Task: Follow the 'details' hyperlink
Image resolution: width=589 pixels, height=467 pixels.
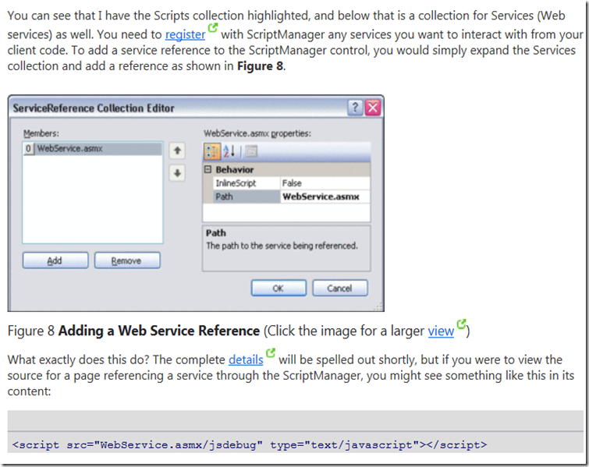Action: click(246, 359)
